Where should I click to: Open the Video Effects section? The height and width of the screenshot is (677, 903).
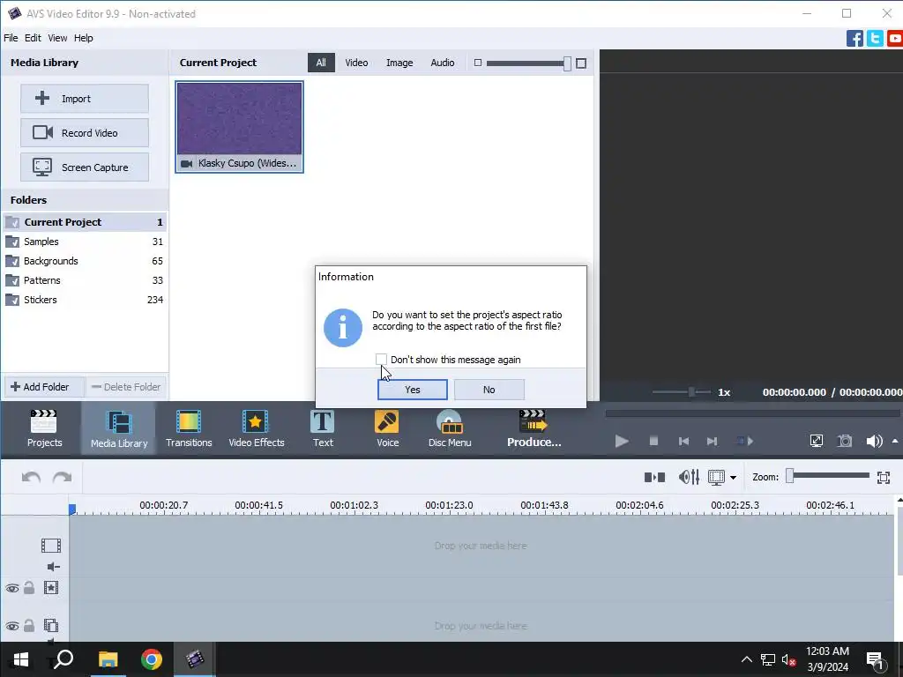[257, 428]
